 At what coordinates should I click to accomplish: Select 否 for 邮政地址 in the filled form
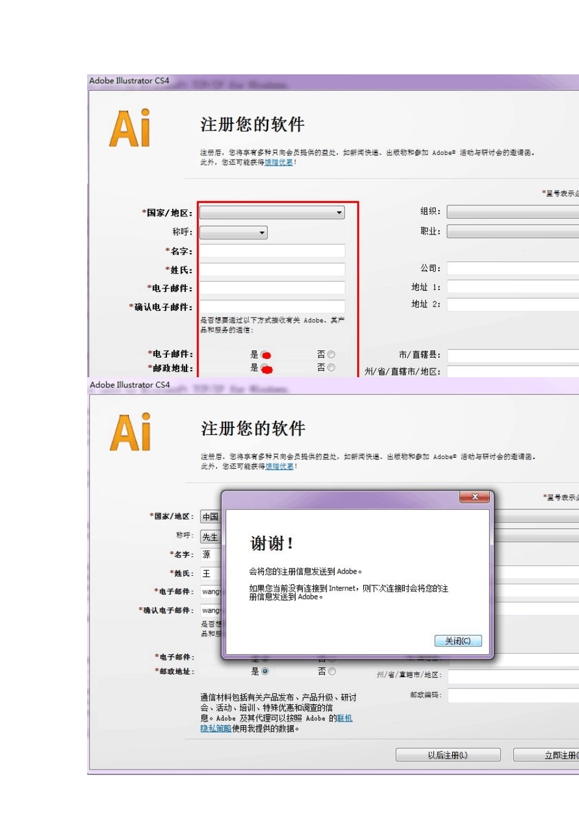pos(332,672)
